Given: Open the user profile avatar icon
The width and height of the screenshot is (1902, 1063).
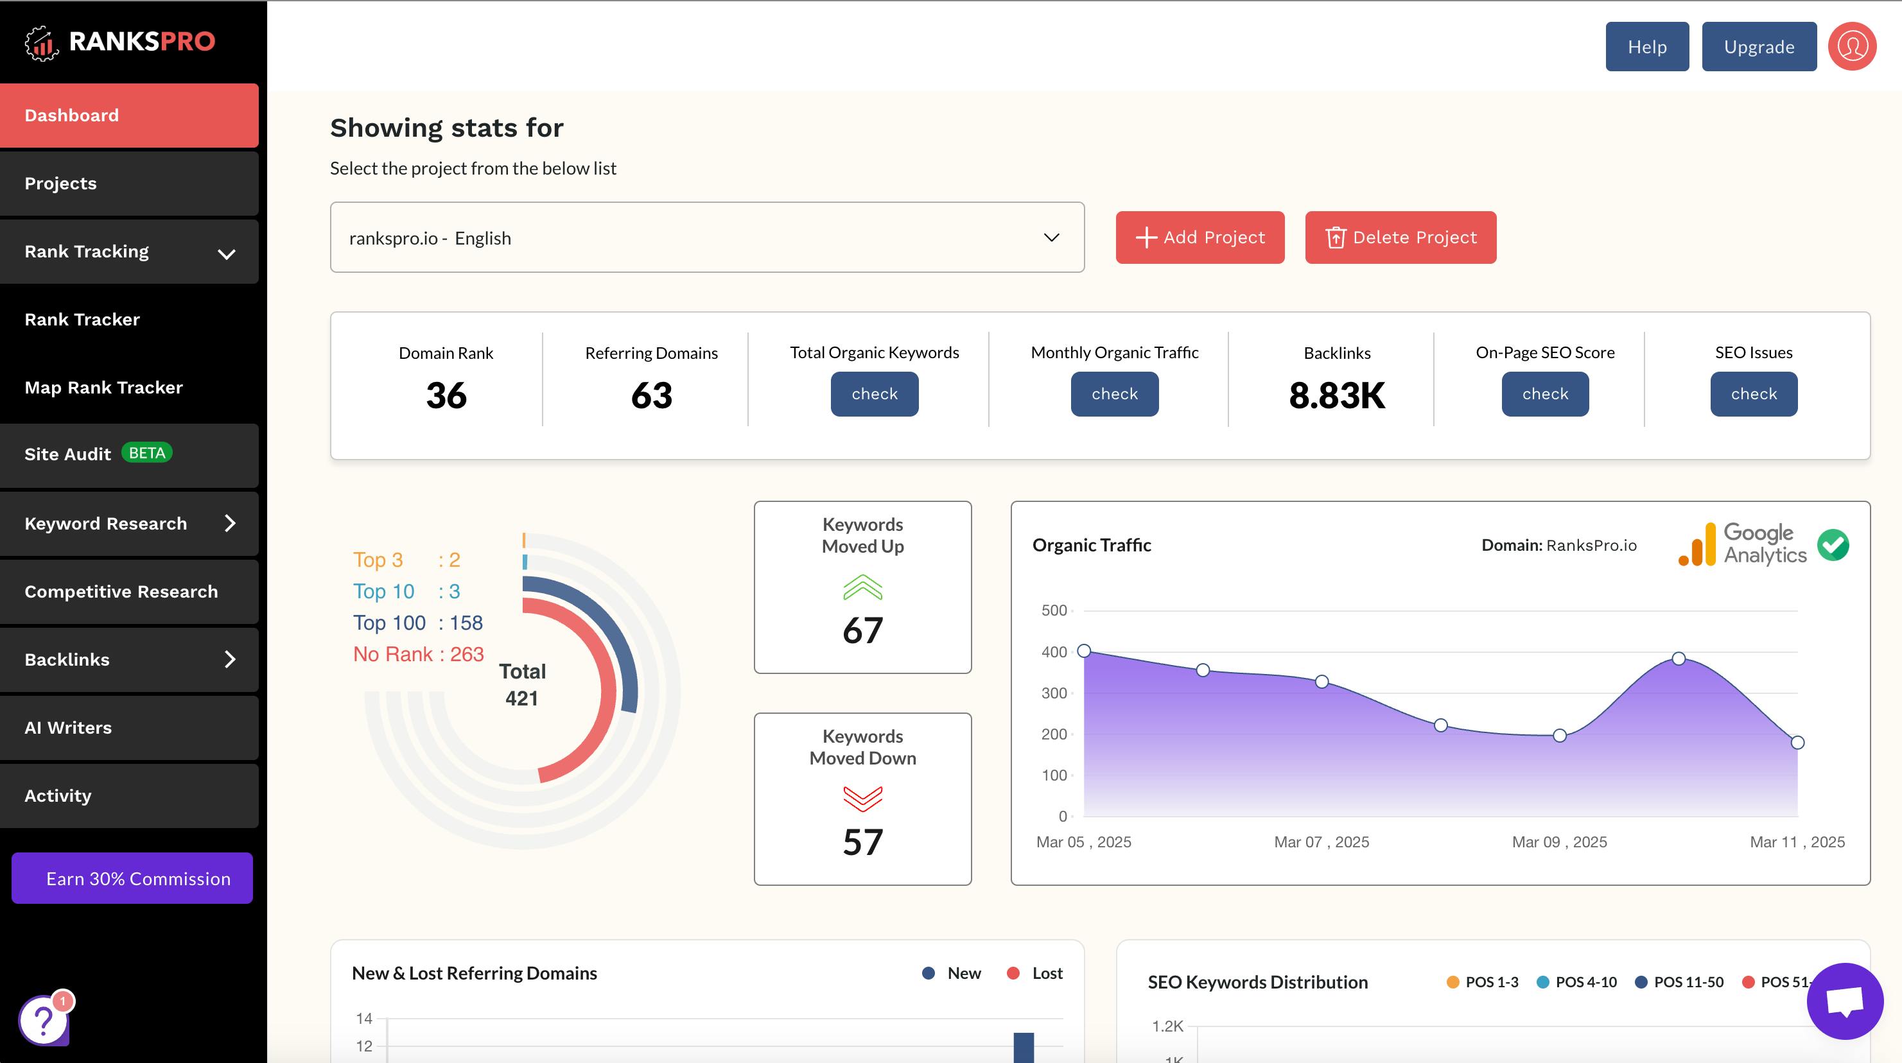Looking at the screenshot, I should (1852, 46).
